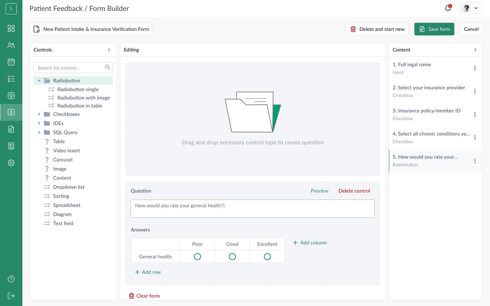Open the medical plus icon in sidebar
The width and height of the screenshot is (490, 306).
point(11,96)
